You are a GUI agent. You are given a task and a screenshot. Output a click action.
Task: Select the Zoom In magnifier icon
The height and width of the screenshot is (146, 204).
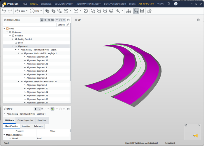[x=99, y=11]
